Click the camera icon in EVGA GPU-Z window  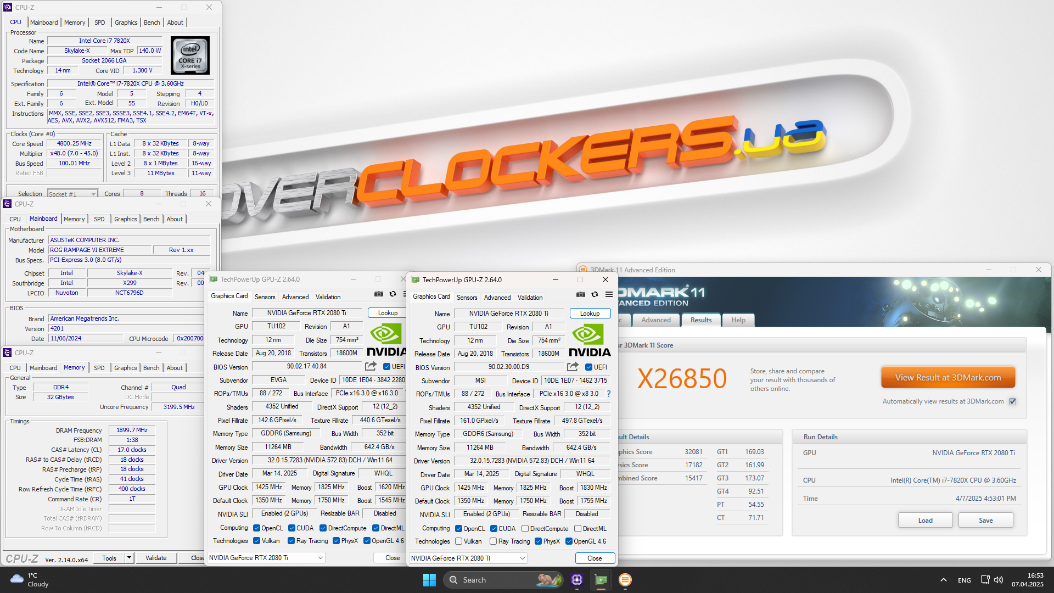379,294
